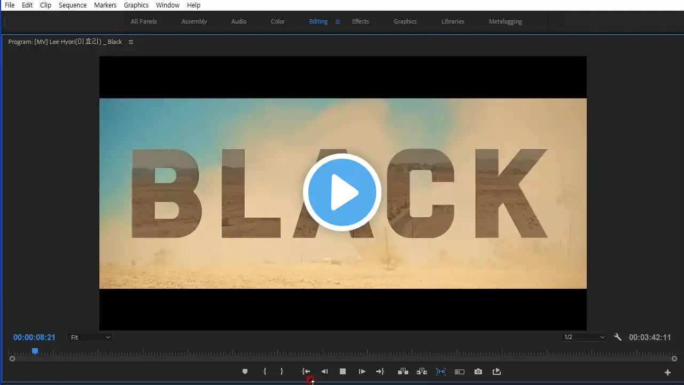Play the video with the large play overlay
Viewport: 684px width, 385px height.
(342, 192)
